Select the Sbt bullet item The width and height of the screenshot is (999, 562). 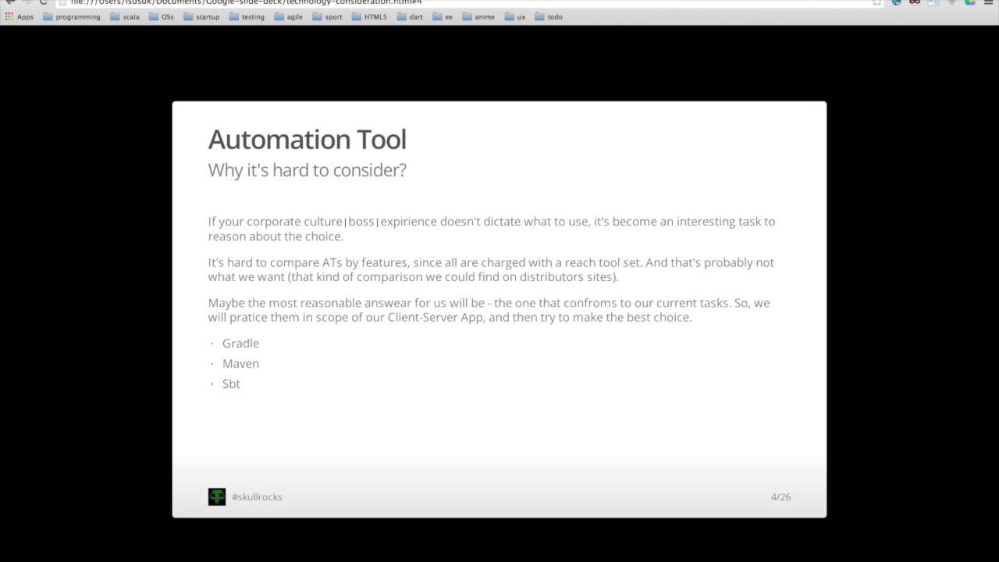pos(231,384)
